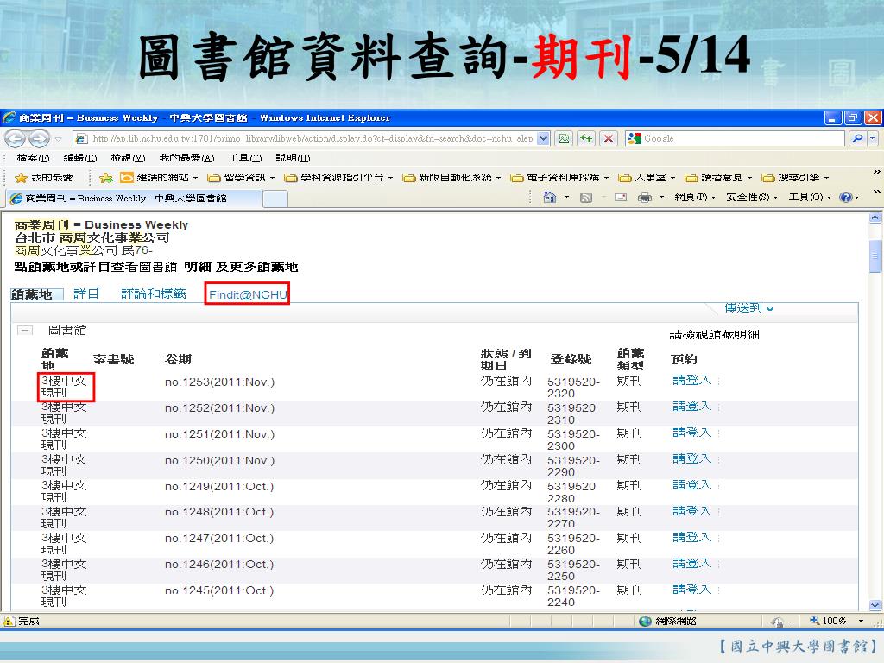Click the Add to Favorites bar icon
Screen dimensions: 884x663
coord(105,178)
